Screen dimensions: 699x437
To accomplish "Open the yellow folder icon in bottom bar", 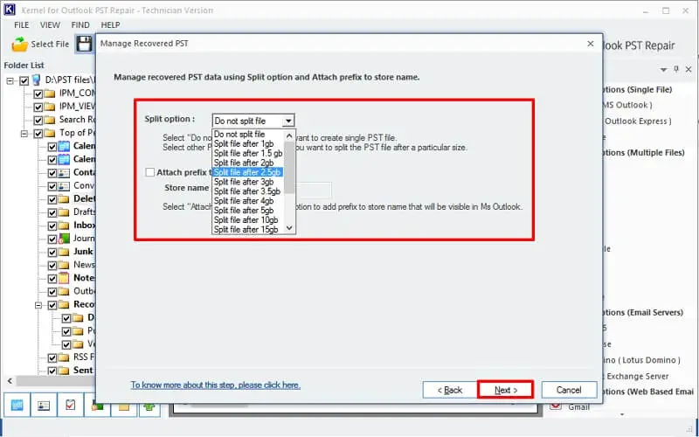I will click(124, 407).
